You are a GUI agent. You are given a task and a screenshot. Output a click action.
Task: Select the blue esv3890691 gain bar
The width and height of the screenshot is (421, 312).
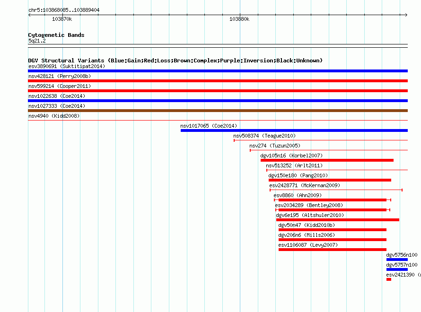click(x=218, y=71)
